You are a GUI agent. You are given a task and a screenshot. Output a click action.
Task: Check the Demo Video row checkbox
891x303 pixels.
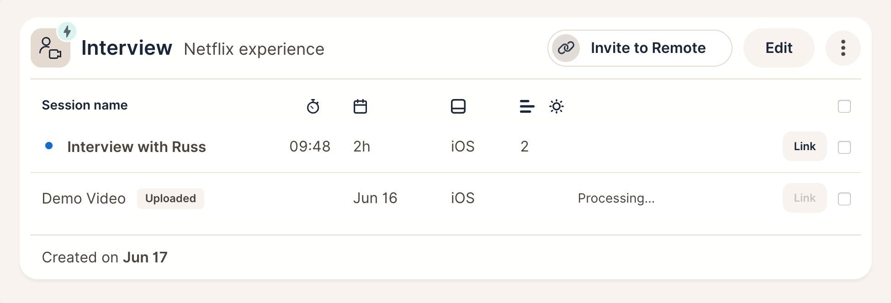(x=844, y=199)
